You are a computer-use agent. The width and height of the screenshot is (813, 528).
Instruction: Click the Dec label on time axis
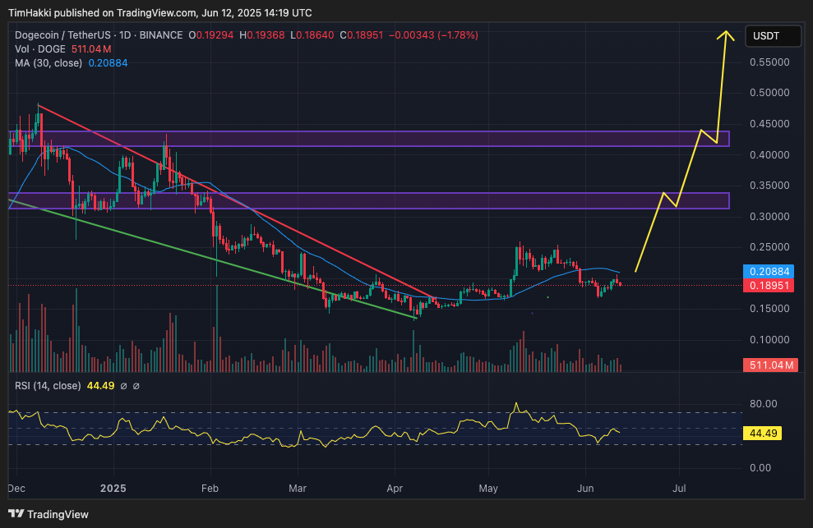[x=16, y=489]
